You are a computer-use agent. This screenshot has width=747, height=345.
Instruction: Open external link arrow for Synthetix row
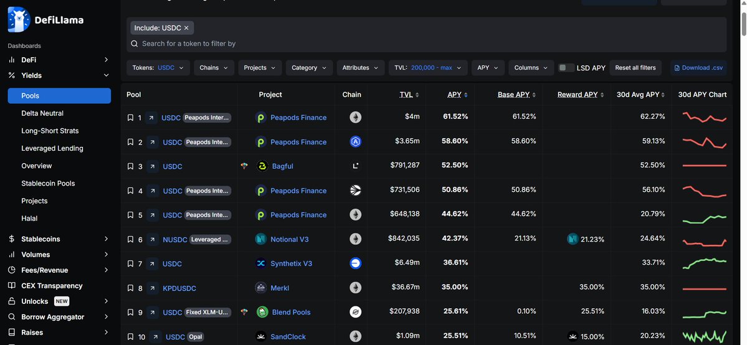point(153,263)
